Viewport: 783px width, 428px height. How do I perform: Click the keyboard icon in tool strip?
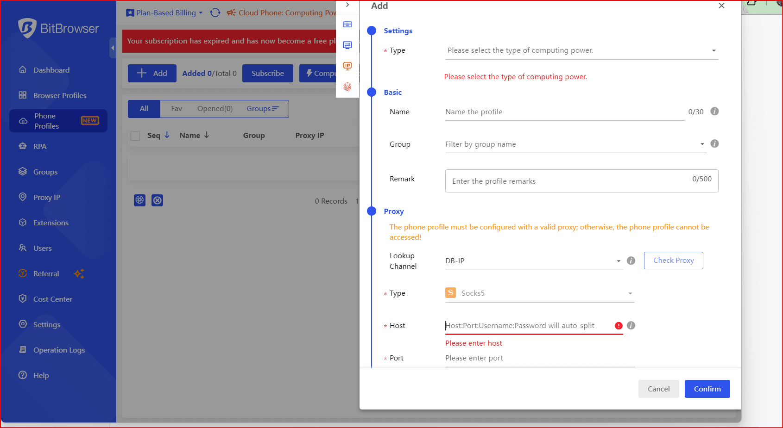point(347,24)
